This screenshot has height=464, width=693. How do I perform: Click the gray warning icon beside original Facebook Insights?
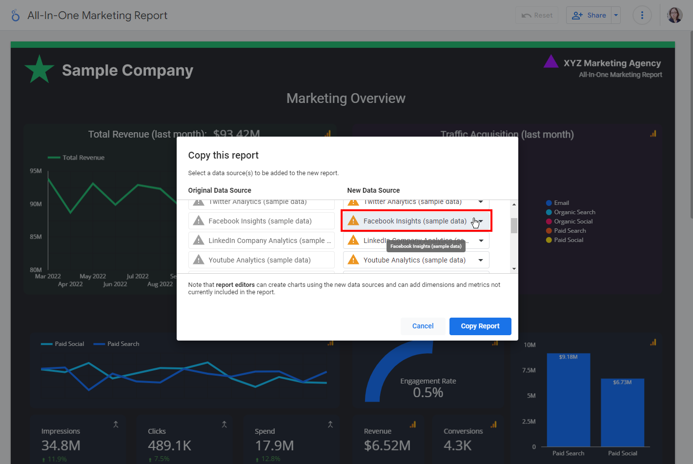pyautogui.click(x=199, y=221)
